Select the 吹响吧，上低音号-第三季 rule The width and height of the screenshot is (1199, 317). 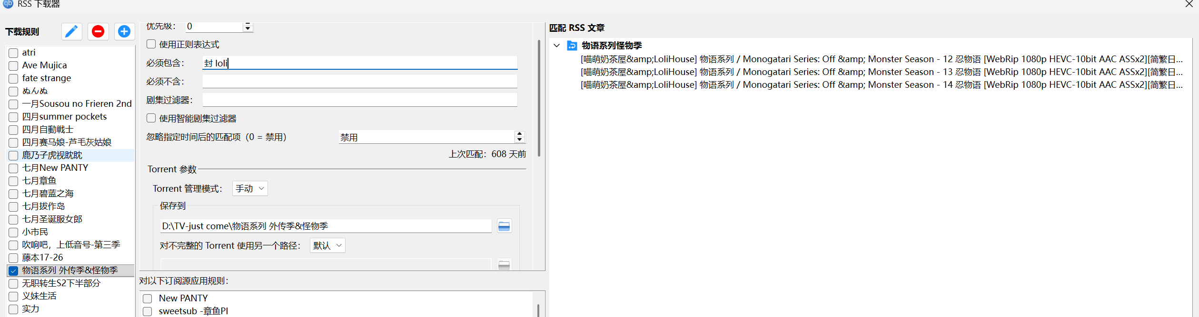pos(71,245)
